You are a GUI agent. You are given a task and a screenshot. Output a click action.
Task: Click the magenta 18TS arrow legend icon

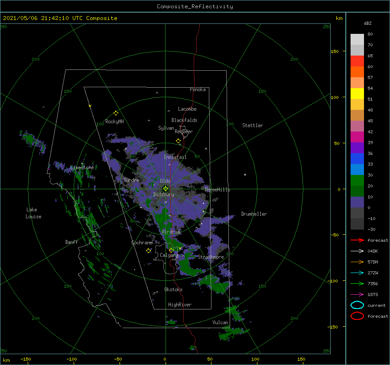pyautogui.click(x=357, y=295)
